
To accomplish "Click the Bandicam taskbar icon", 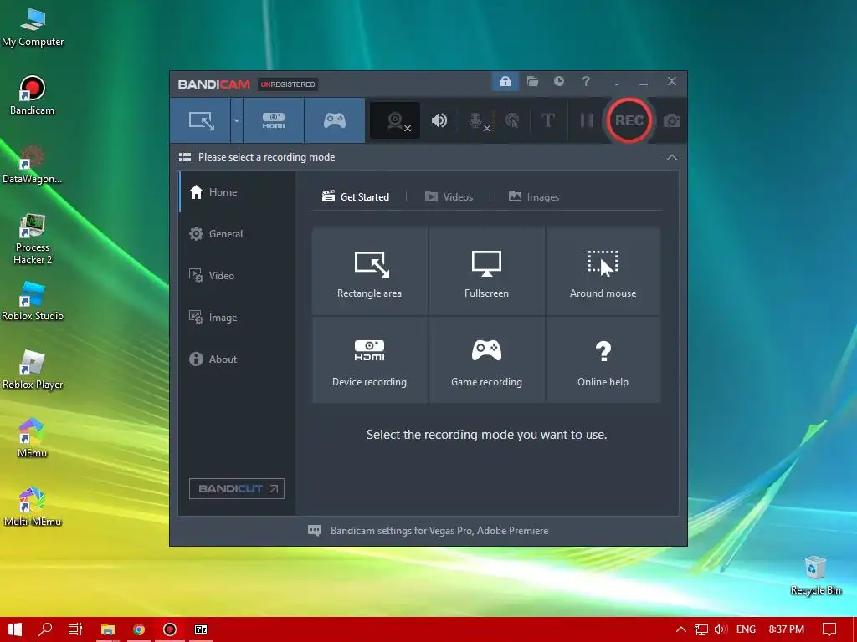I will [170, 629].
